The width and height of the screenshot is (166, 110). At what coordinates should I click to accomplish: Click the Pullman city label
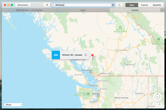(x=151, y=106)
